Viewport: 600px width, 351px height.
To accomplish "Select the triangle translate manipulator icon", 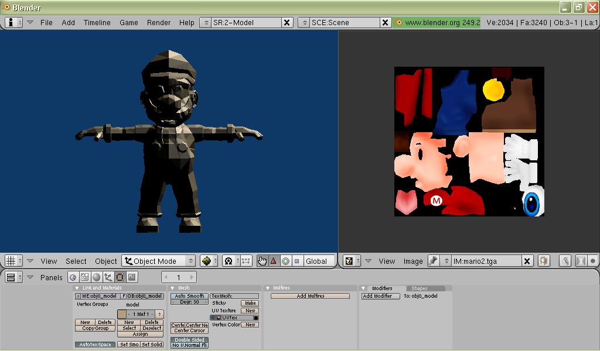I will pos(273,261).
